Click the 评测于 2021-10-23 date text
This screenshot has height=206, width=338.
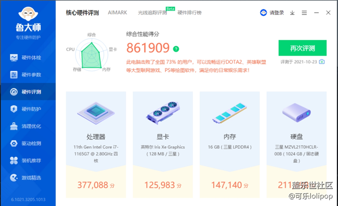[299, 62]
